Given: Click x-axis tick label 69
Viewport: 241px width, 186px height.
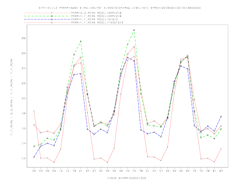Looking at the screenshot, I should tap(188, 171).
